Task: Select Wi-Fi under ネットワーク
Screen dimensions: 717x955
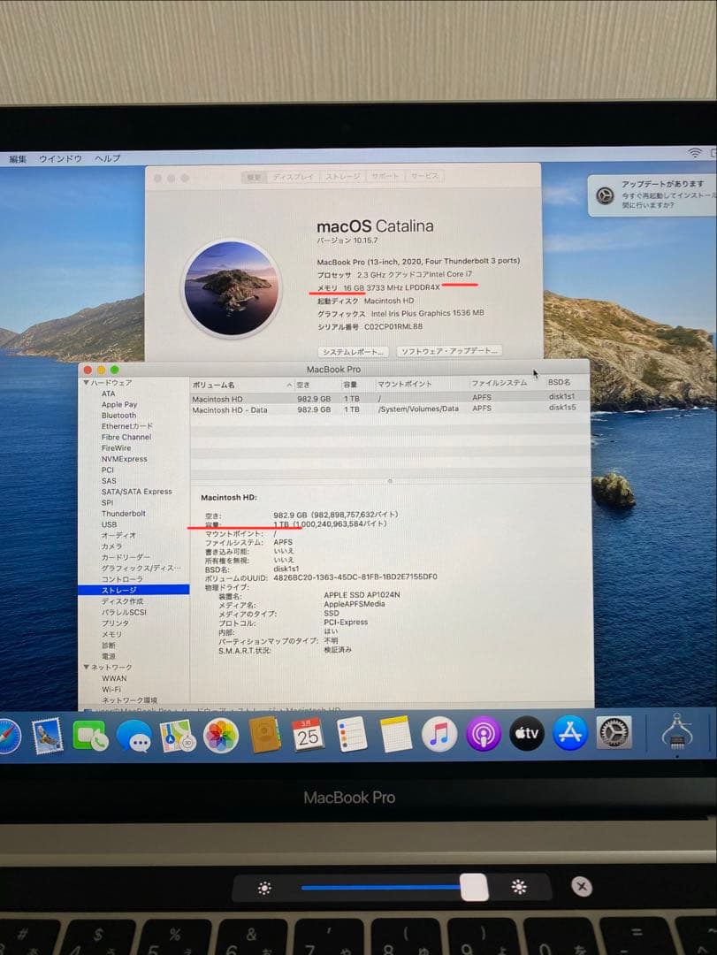Action: 111,690
